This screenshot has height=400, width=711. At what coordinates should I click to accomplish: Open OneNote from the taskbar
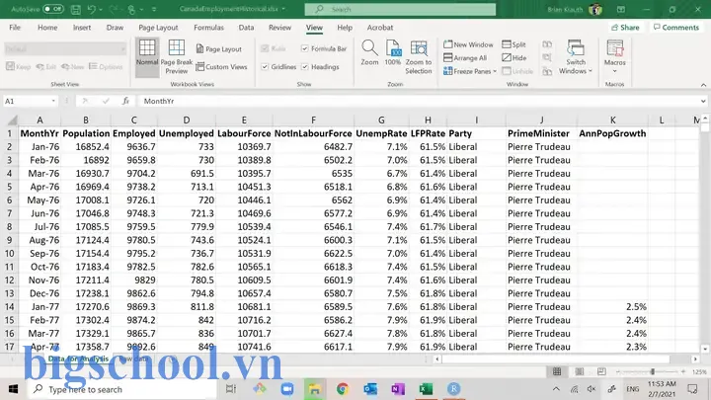398,389
